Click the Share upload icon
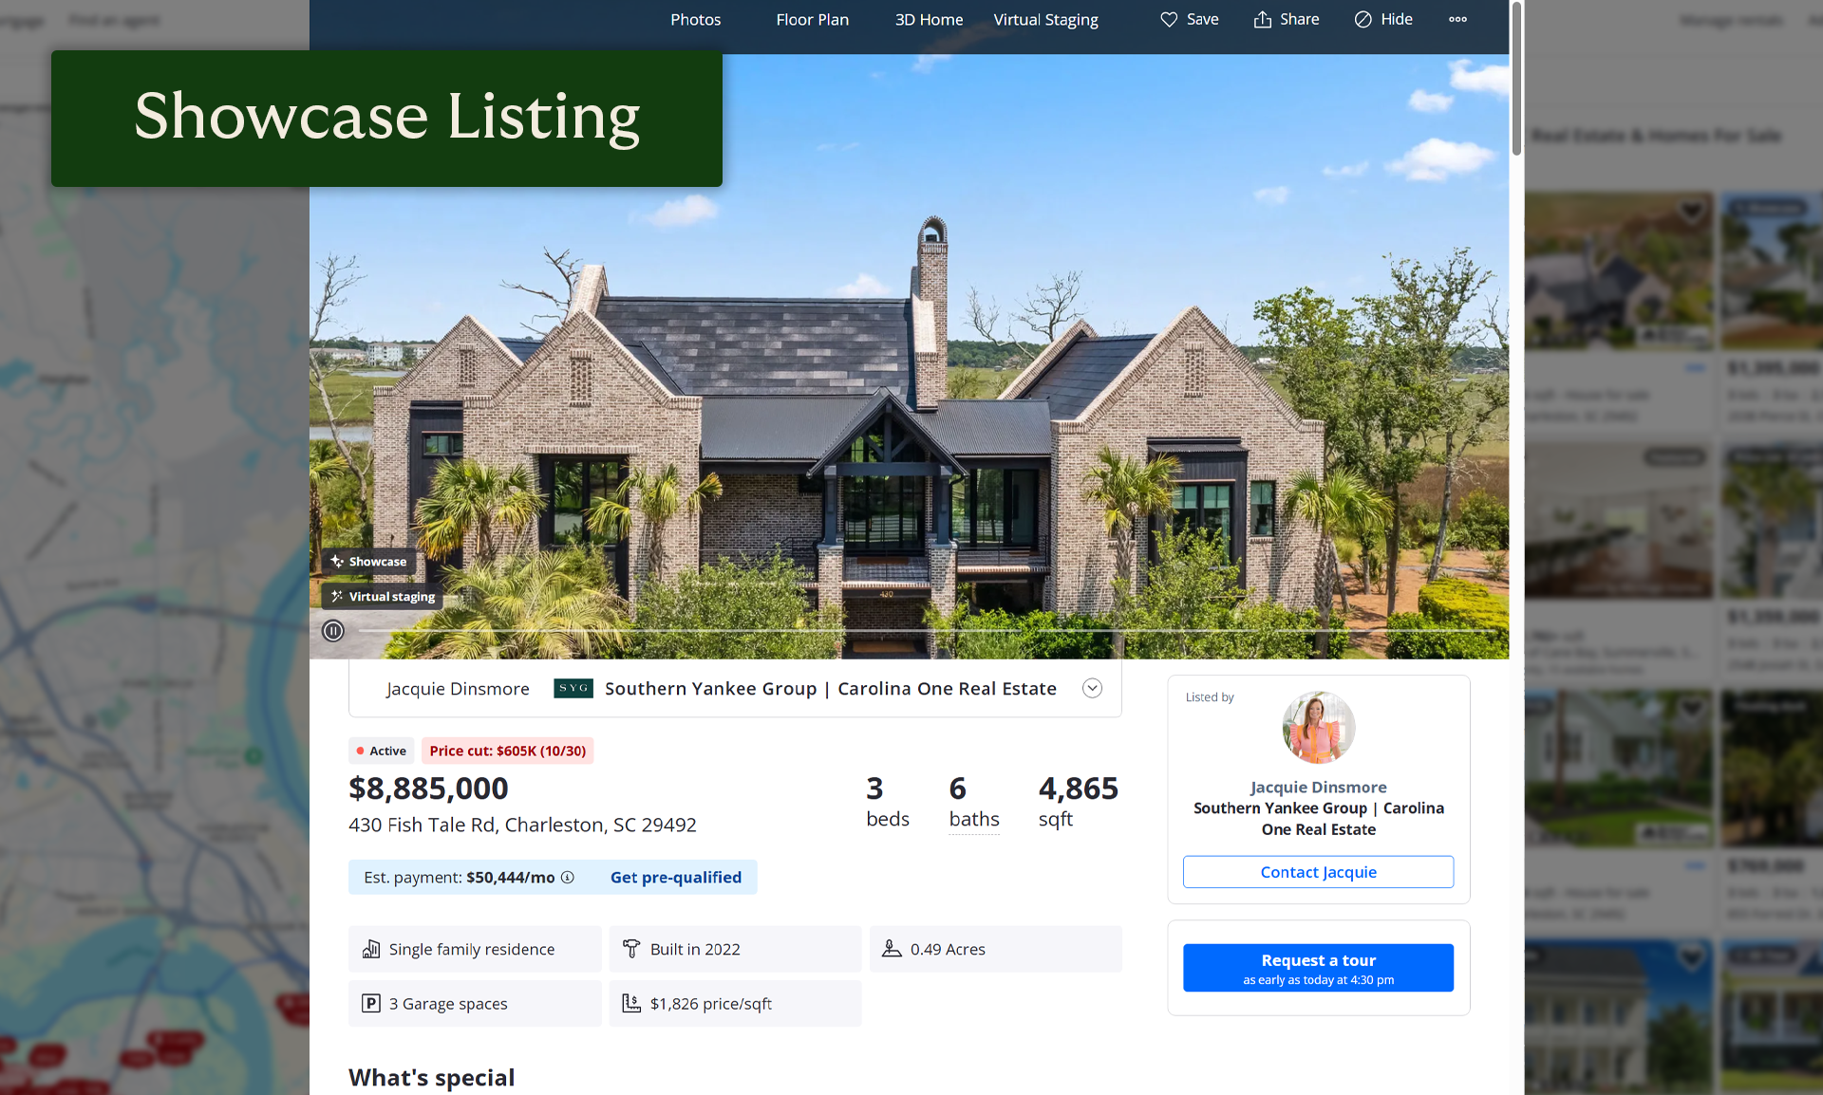The image size is (1823, 1095). point(1262,19)
